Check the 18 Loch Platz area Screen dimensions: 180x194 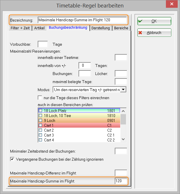point(41,110)
